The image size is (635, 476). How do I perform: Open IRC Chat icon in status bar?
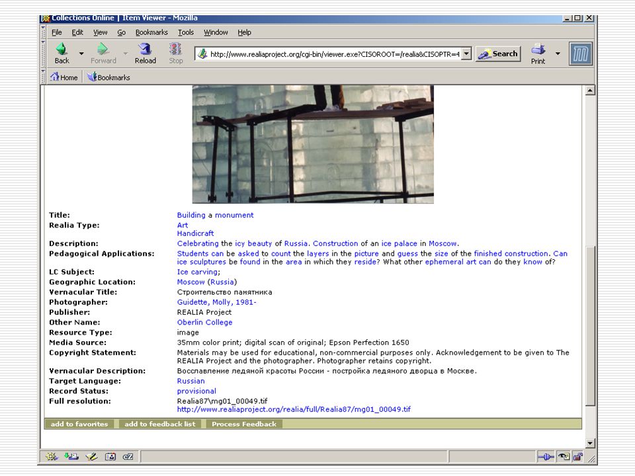click(128, 457)
